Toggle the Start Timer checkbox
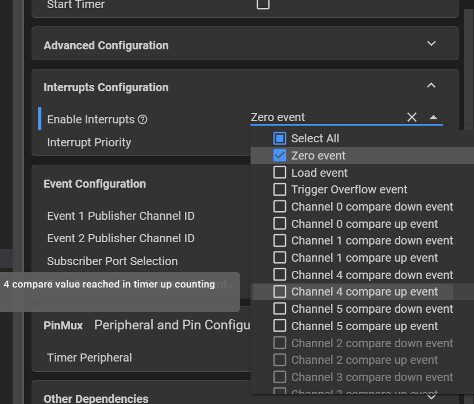This screenshot has height=404, width=474. click(x=263, y=4)
